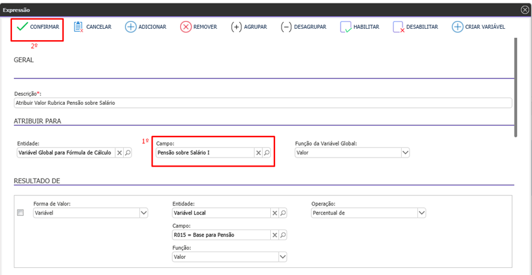Expand the Forma de Valor dropdown
Image resolution: width=532 pixels, height=275 pixels.
tap(144, 213)
